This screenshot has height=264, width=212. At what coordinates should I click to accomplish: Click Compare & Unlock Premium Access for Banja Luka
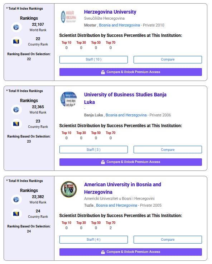pyautogui.click(x=131, y=162)
